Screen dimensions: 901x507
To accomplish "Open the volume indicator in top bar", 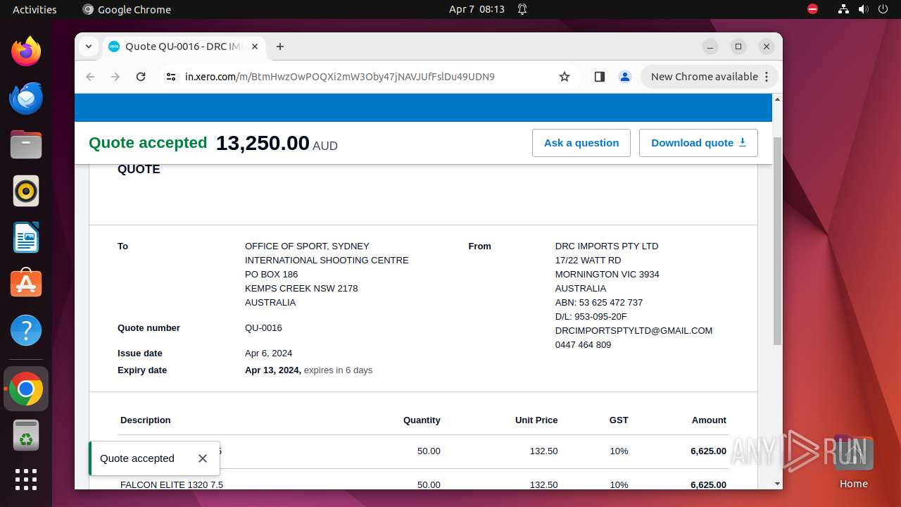I will click(x=864, y=9).
